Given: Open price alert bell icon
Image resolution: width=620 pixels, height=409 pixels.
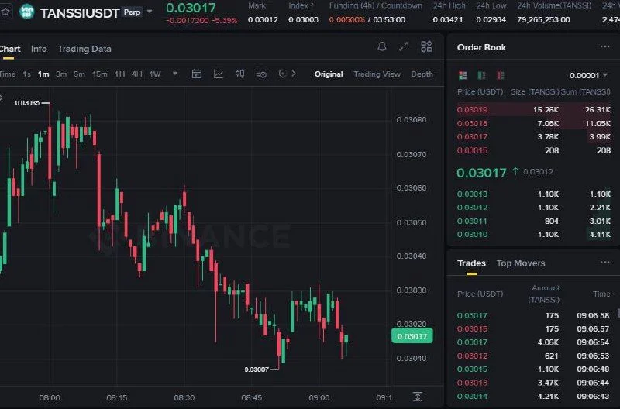Looking at the screenshot, I should pos(382,47).
